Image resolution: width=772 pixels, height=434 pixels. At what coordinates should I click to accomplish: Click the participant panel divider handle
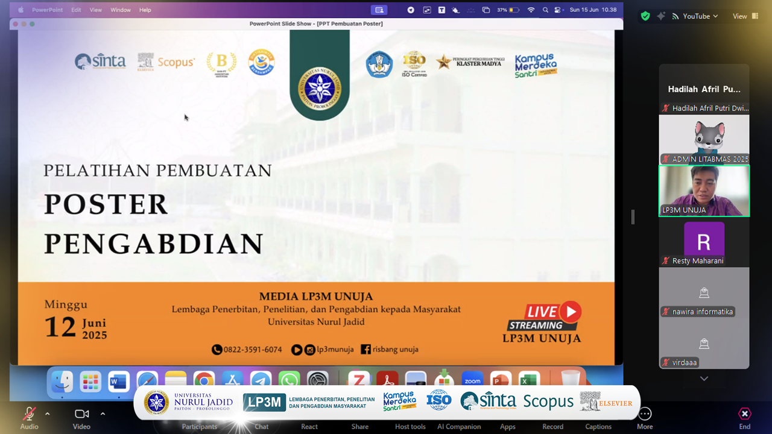click(x=633, y=217)
